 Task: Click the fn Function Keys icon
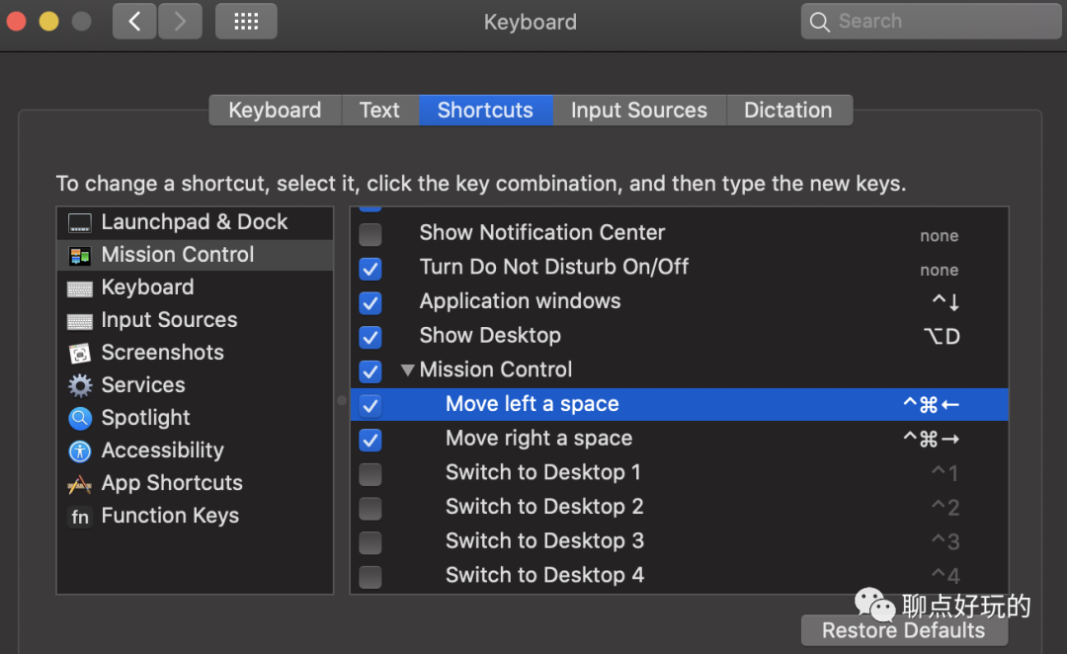tap(80, 517)
